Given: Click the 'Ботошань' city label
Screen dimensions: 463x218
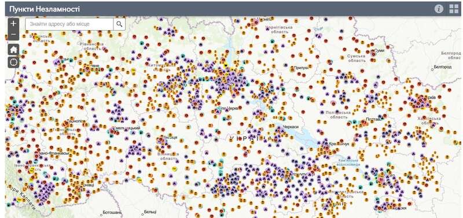Looking at the screenshot, I should coord(112,212).
